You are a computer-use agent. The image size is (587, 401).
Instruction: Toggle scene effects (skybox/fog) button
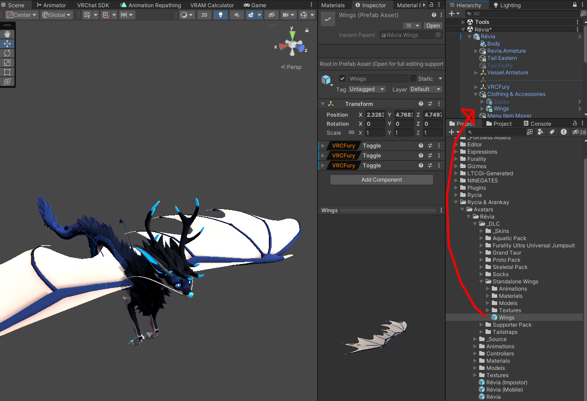pyautogui.click(x=251, y=15)
